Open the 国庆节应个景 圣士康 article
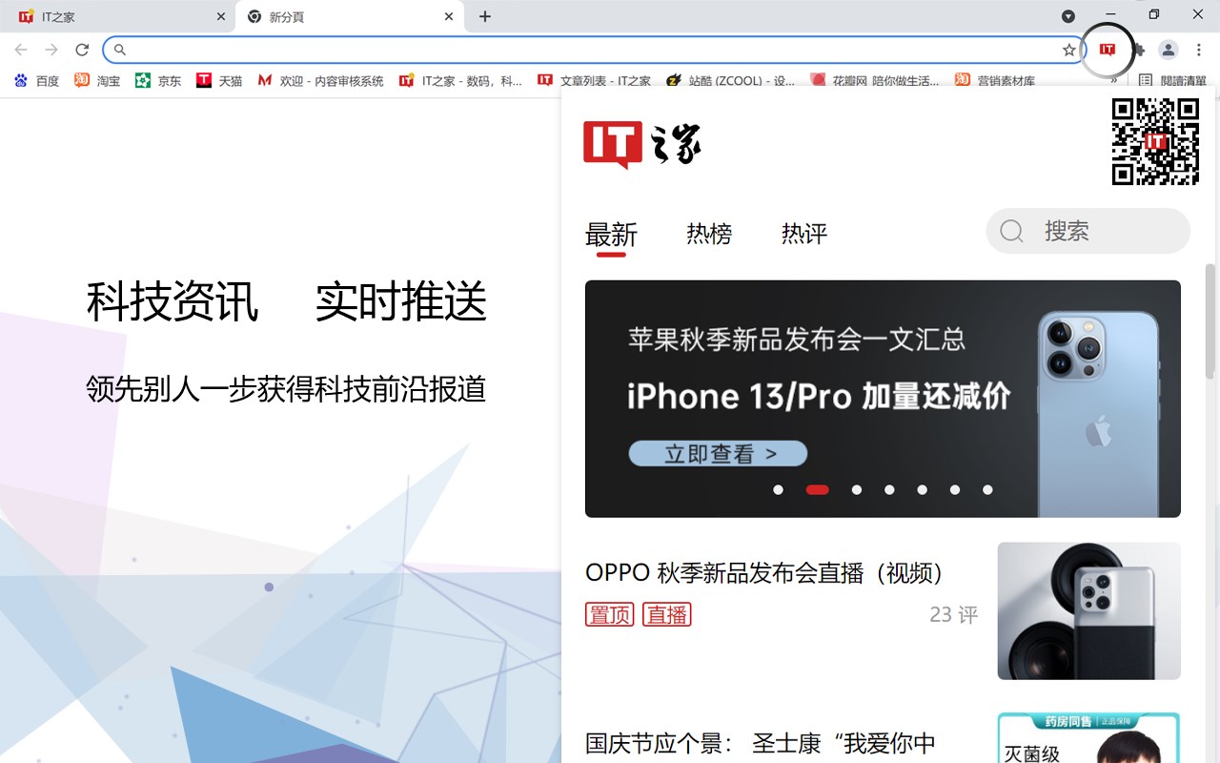 coord(761,743)
